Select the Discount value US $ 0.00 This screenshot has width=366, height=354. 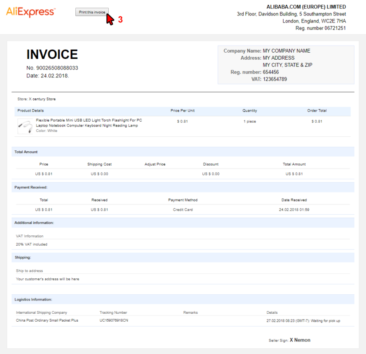tap(211, 174)
